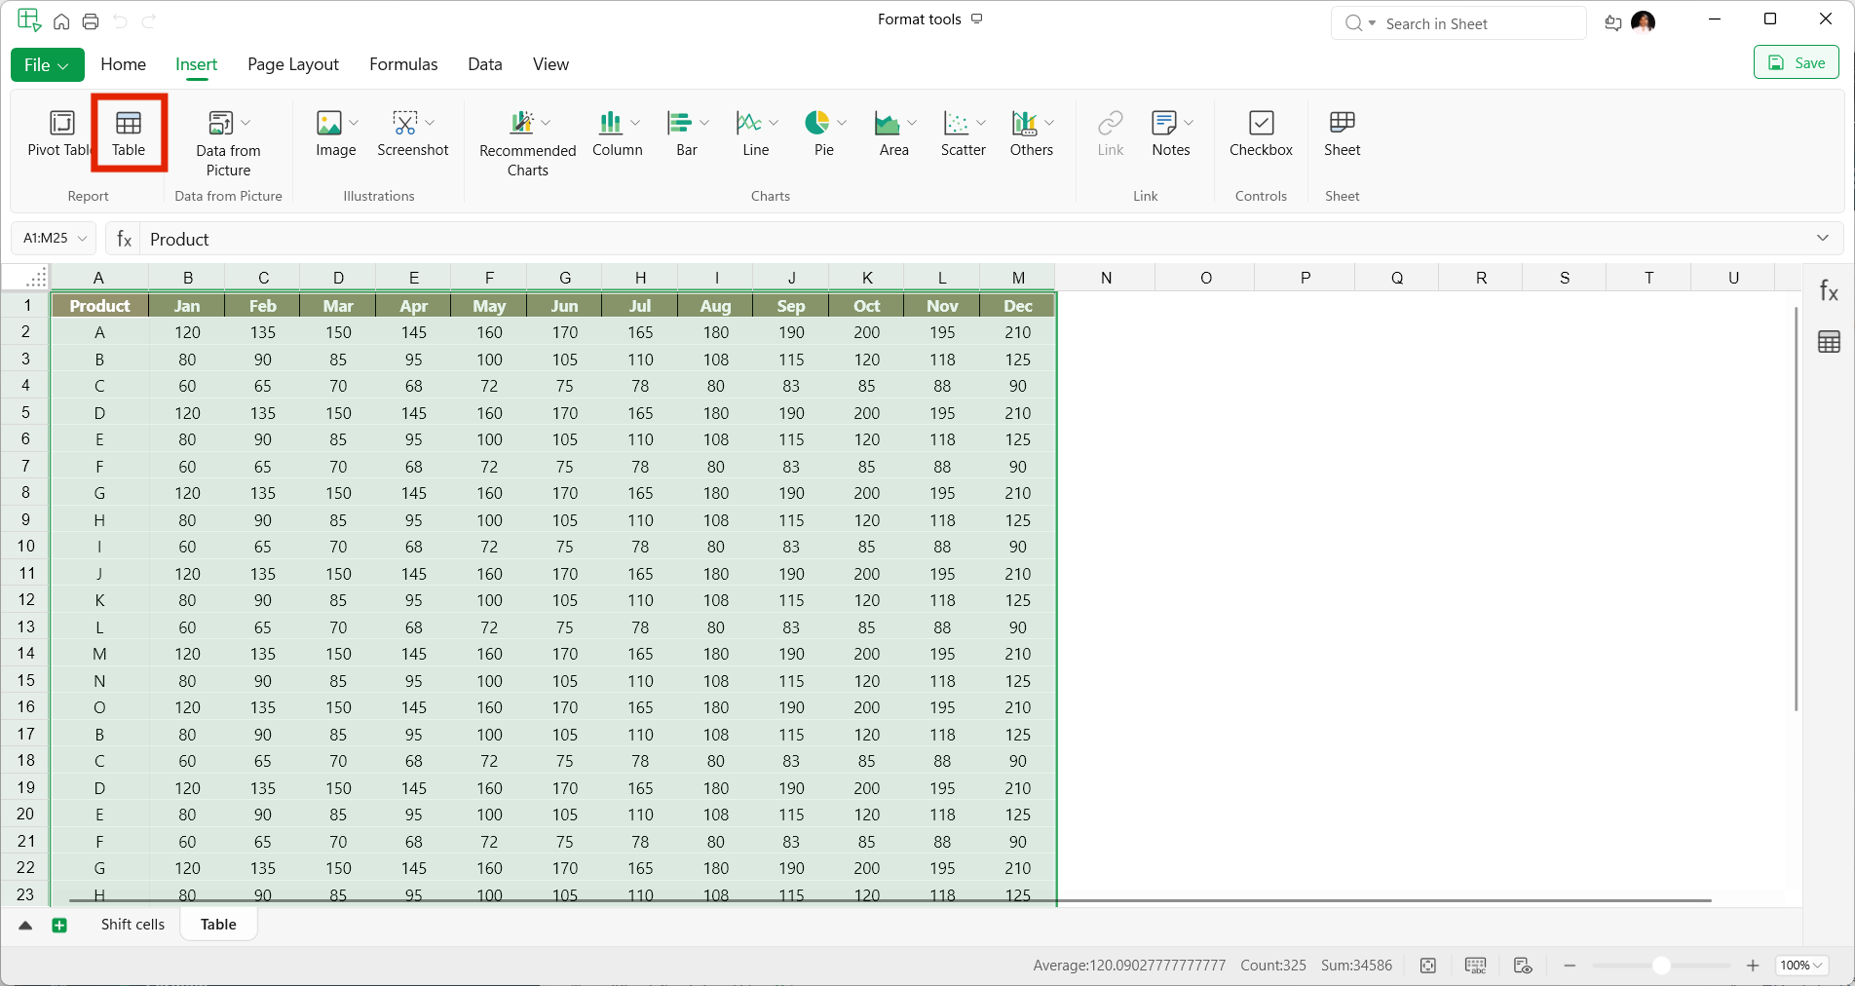Open the File menu dropdown
The image size is (1855, 986).
(47, 64)
